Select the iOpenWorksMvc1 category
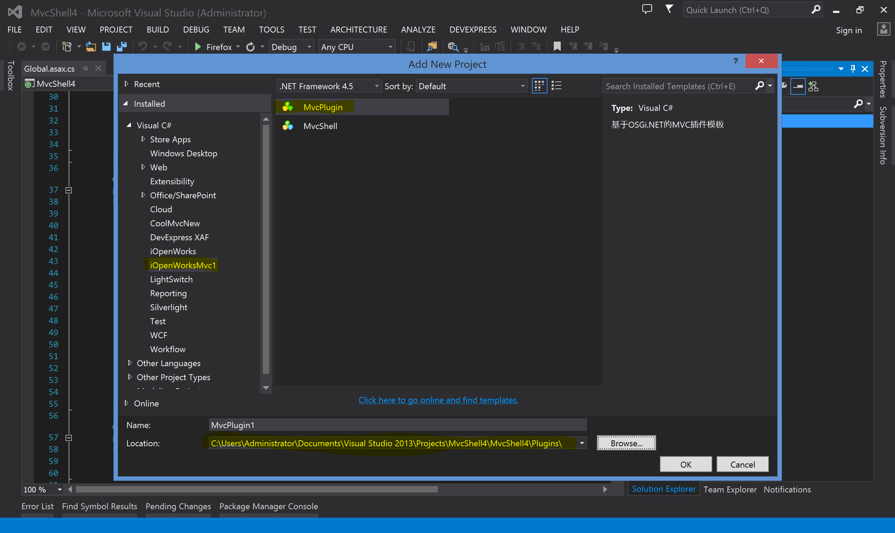895x533 pixels. click(x=183, y=265)
